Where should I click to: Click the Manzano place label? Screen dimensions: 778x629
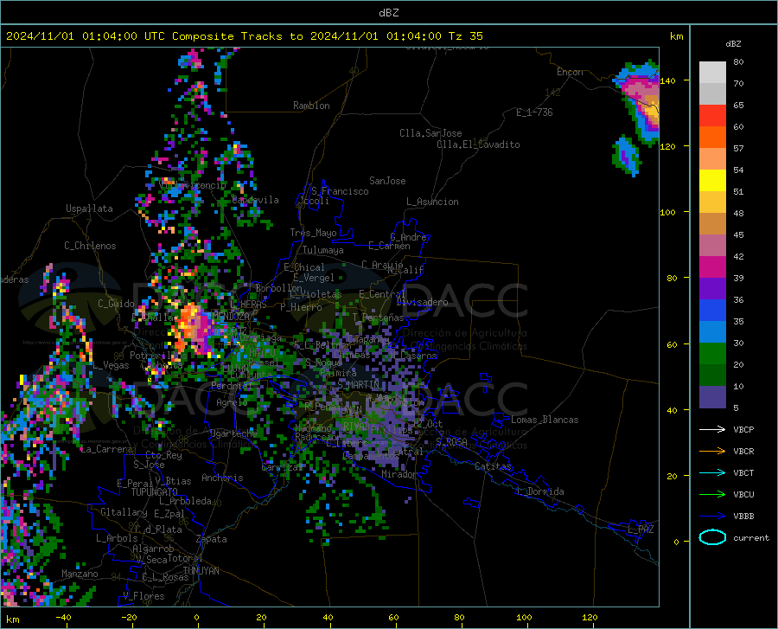coord(80,574)
